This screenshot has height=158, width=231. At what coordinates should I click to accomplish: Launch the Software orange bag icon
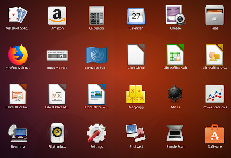[x=215, y=133]
